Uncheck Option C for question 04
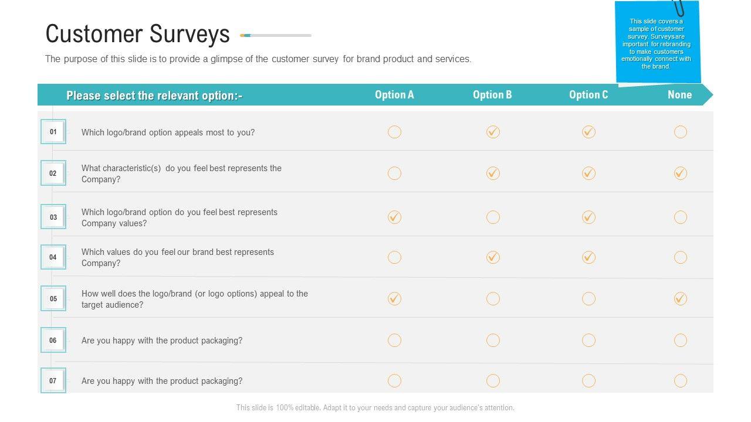751x422 pixels. click(589, 257)
